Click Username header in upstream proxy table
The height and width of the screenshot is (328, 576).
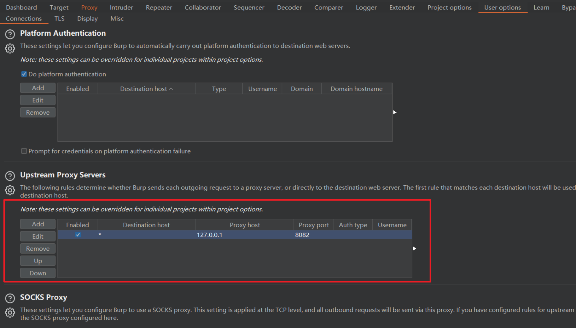tap(392, 225)
